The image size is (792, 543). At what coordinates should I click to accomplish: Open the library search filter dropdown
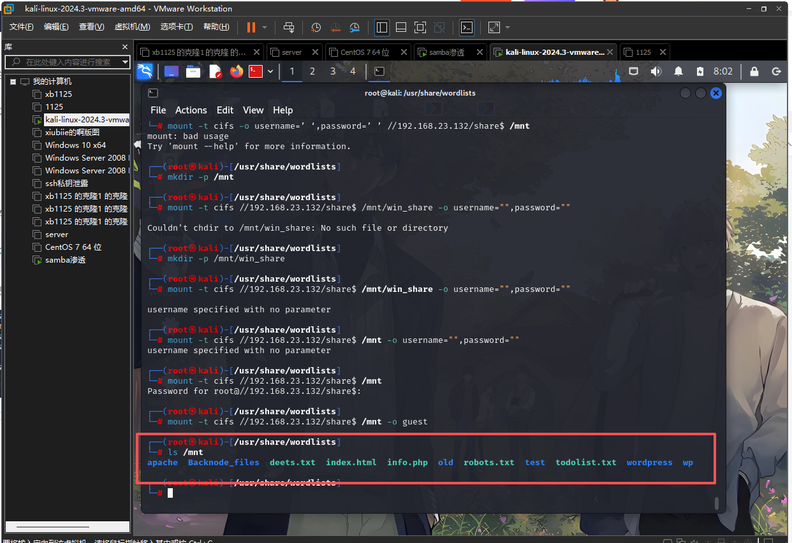pos(125,62)
